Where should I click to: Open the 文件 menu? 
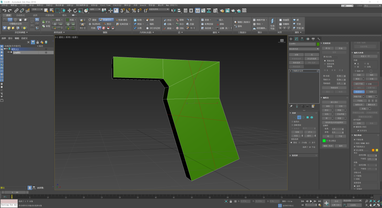[4, 5]
